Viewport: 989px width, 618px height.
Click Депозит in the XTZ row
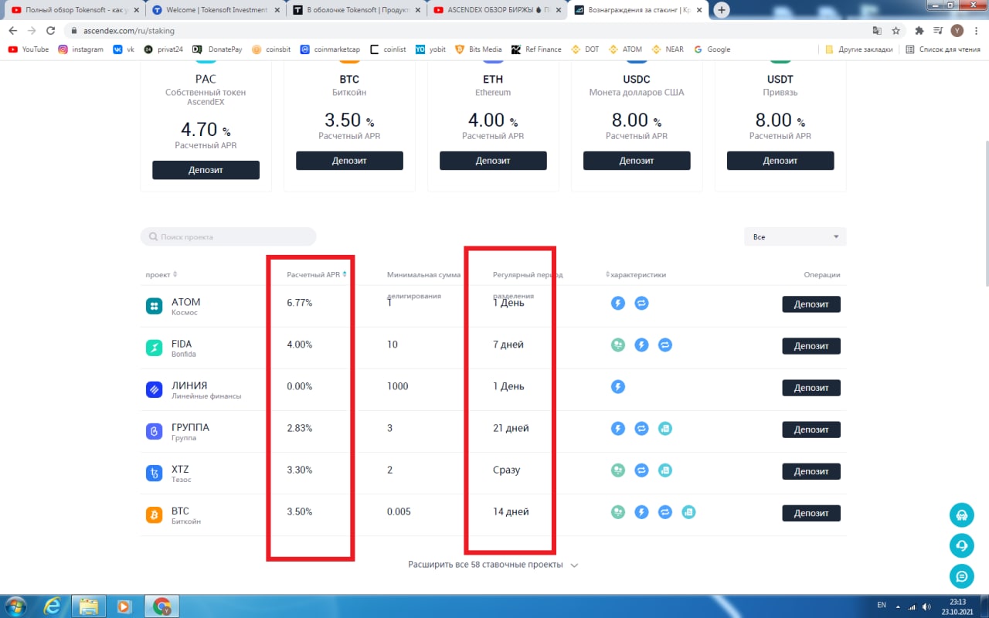pyautogui.click(x=811, y=471)
